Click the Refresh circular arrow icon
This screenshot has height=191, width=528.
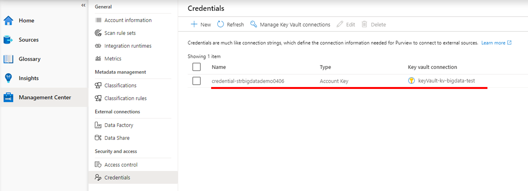[x=220, y=24]
